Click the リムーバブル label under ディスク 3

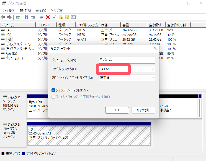[10, 128]
